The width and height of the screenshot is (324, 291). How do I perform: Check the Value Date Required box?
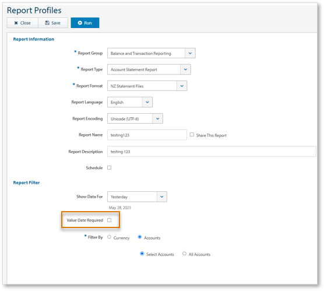(x=110, y=220)
